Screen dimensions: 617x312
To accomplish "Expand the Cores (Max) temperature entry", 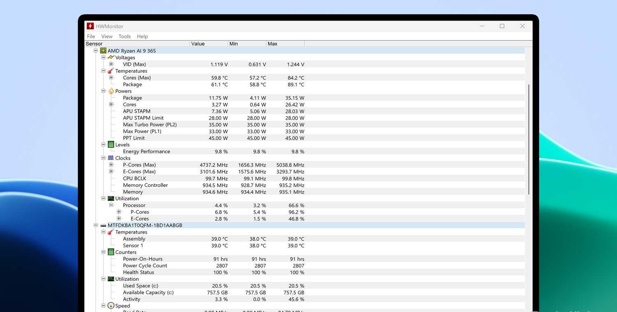I will pos(111,78).
